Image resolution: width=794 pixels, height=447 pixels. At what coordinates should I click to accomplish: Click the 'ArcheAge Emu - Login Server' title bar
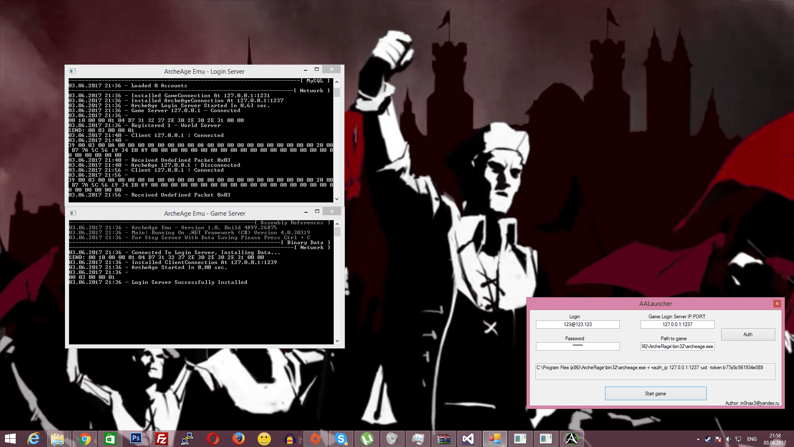[204, 71]
